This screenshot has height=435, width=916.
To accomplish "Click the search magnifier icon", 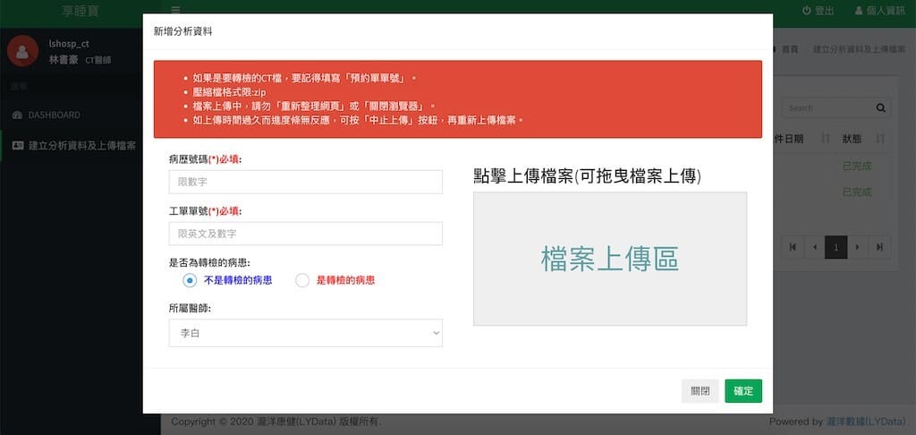I will (x=881, y=108).
